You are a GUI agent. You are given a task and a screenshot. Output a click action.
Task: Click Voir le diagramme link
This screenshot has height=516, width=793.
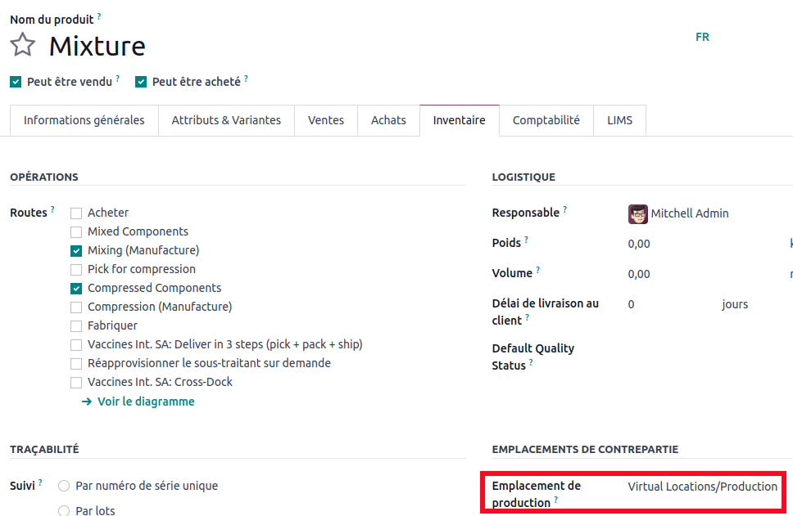pyautogui.click(x=146, y=402)
